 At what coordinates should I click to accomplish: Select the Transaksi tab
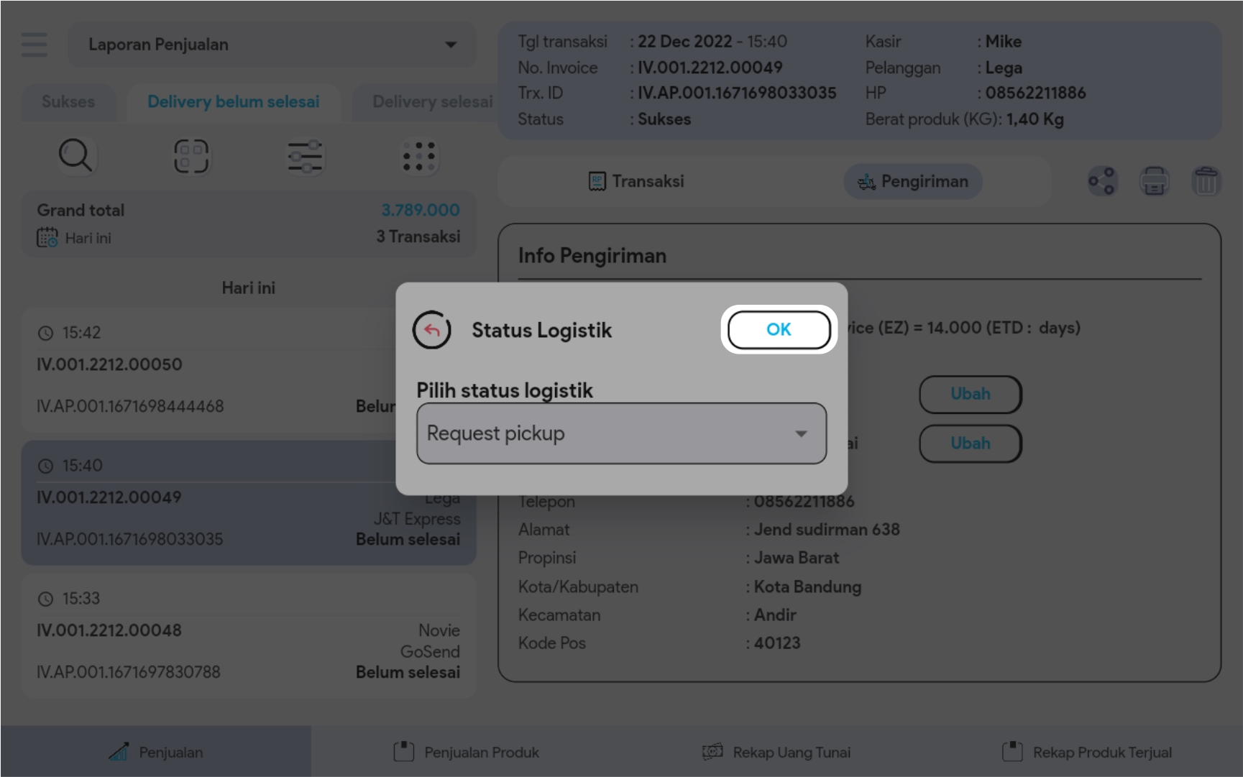636,181
